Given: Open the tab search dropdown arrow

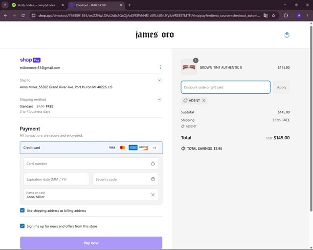Looking at the screenshot, I should pos(5,5).
